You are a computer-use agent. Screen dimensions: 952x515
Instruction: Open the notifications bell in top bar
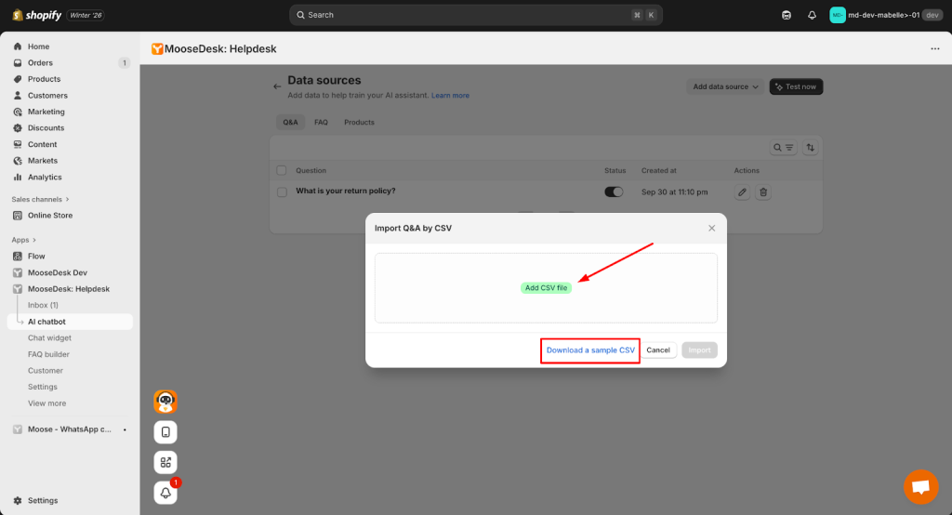(x=812, y=15)
